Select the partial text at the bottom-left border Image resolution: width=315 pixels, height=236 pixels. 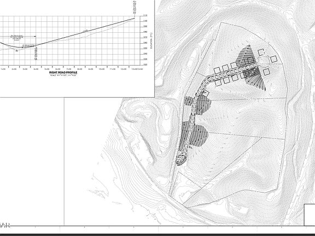pyautogui.click(x=5, y=226)
